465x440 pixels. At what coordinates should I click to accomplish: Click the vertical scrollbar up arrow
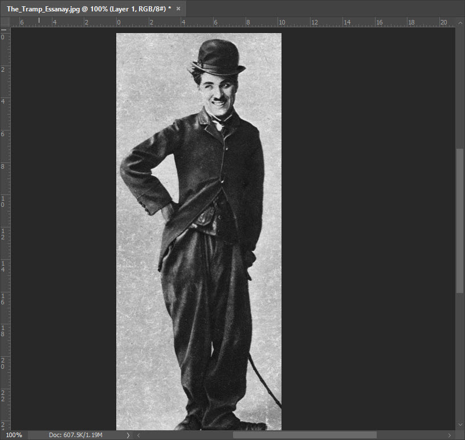(460, 23)
